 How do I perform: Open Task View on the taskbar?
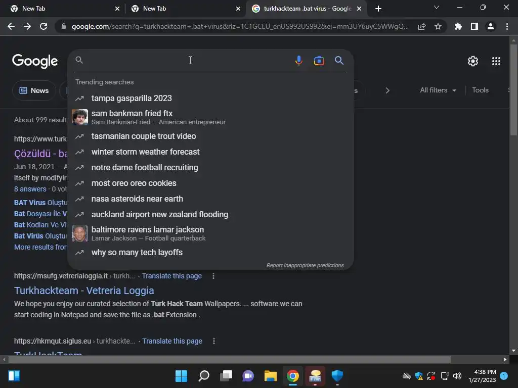(226, 376)
